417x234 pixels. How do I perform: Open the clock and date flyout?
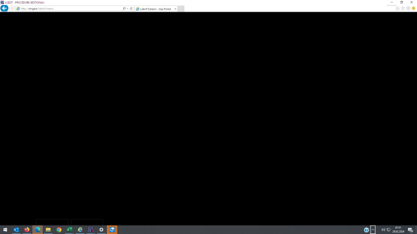[x=398, y=230]
